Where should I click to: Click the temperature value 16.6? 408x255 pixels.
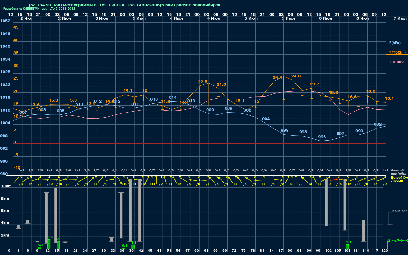click(352, 97)
